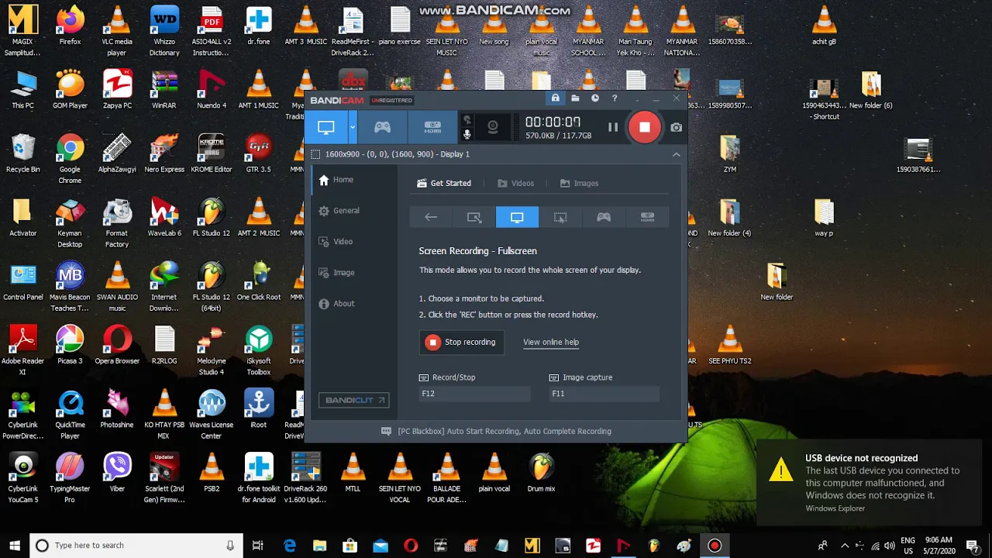992x558 pixels.
Task: Click the lock icon in Bandicam title bar
Action: pyautogui.click(x=555, y=98)
